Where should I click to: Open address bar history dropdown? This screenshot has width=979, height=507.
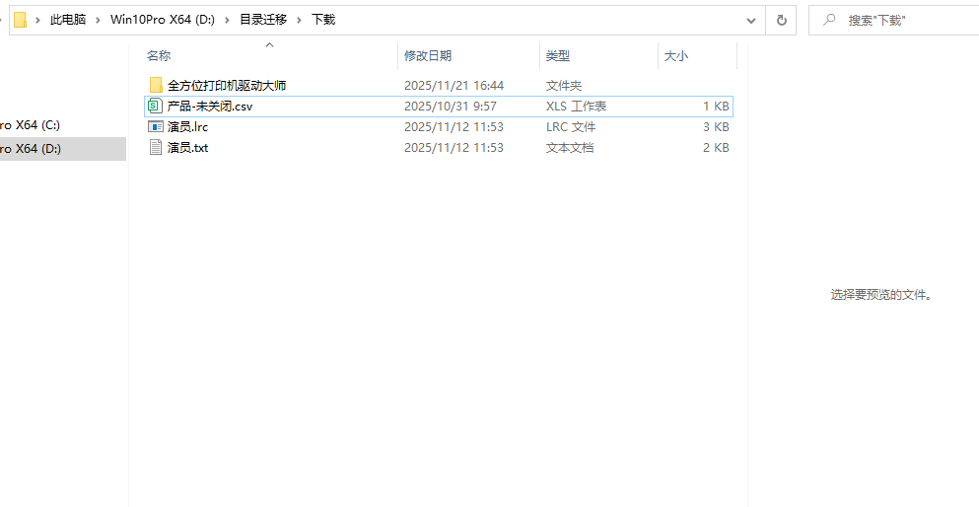[751, 20]
